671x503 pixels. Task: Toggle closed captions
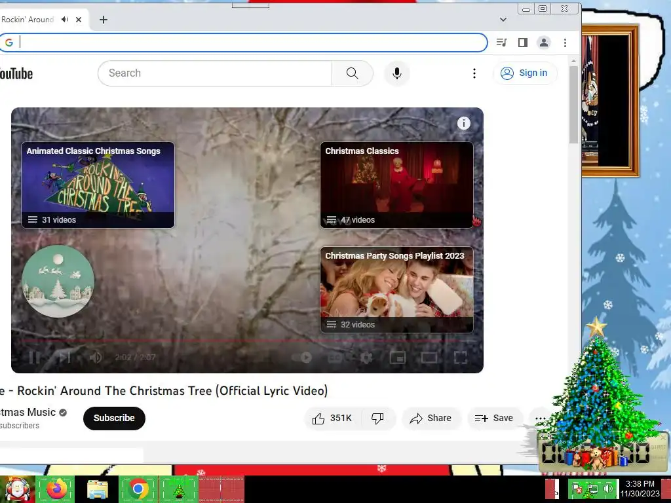point(335,357)
